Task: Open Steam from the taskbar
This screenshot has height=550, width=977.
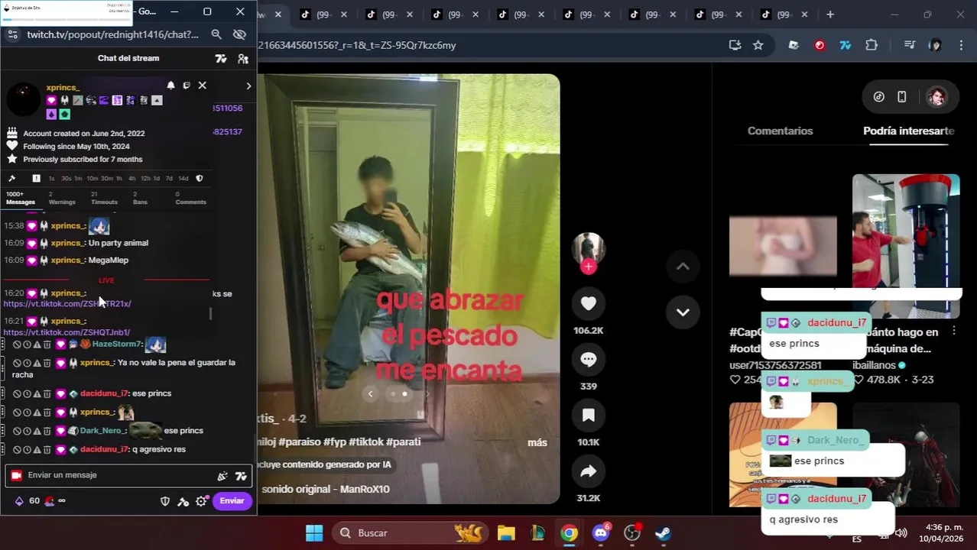Action: pos(664,533)
